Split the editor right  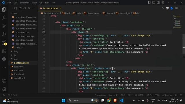coord(177,8)
